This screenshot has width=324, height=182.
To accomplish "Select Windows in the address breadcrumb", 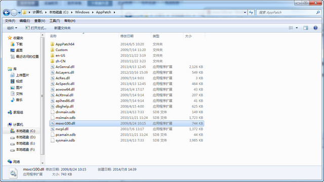I will [x=82, y=12].
